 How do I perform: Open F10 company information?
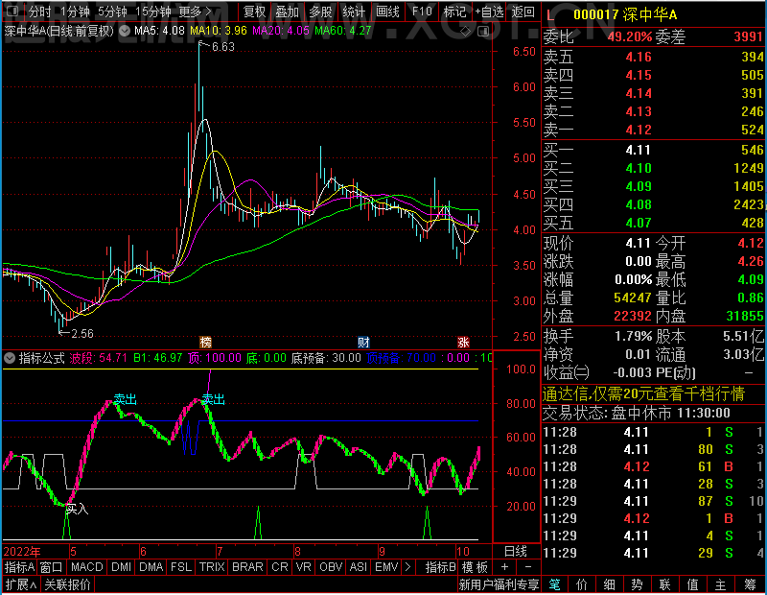422,12
